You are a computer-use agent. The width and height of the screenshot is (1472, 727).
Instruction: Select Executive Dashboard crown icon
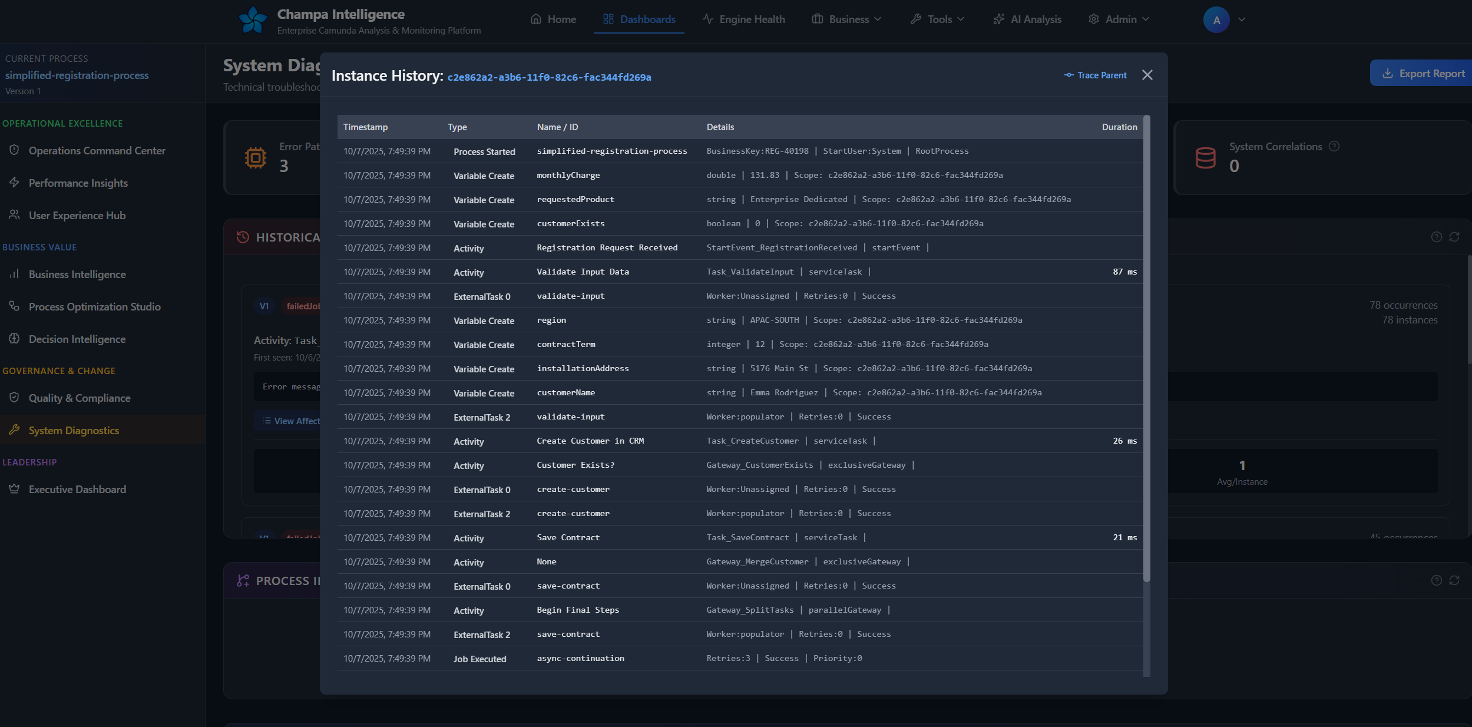(15, 489)
